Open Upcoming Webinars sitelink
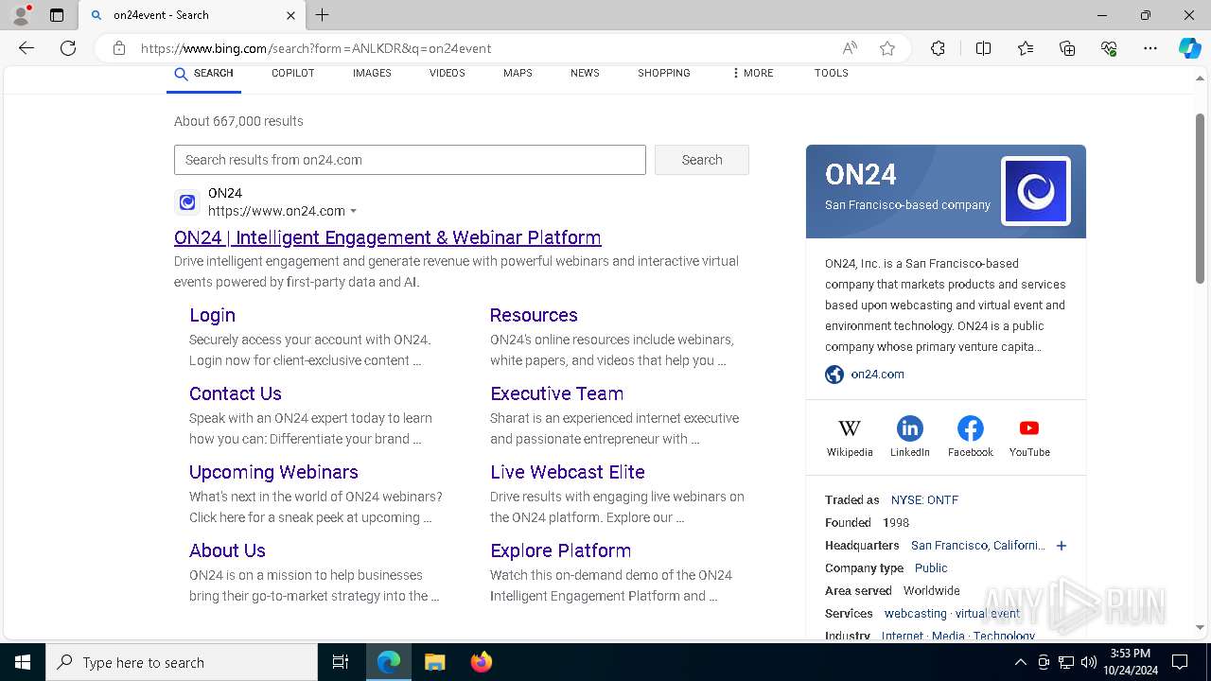The width and height of the screenshot is (1211, 681). 273,472
